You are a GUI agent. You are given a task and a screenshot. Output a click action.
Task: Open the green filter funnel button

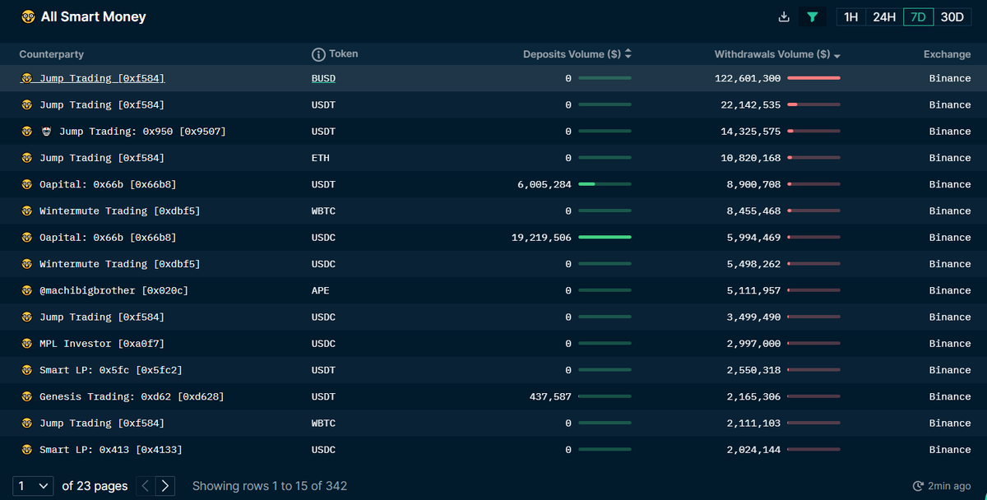pyautogui.click(x=813, y=17)
